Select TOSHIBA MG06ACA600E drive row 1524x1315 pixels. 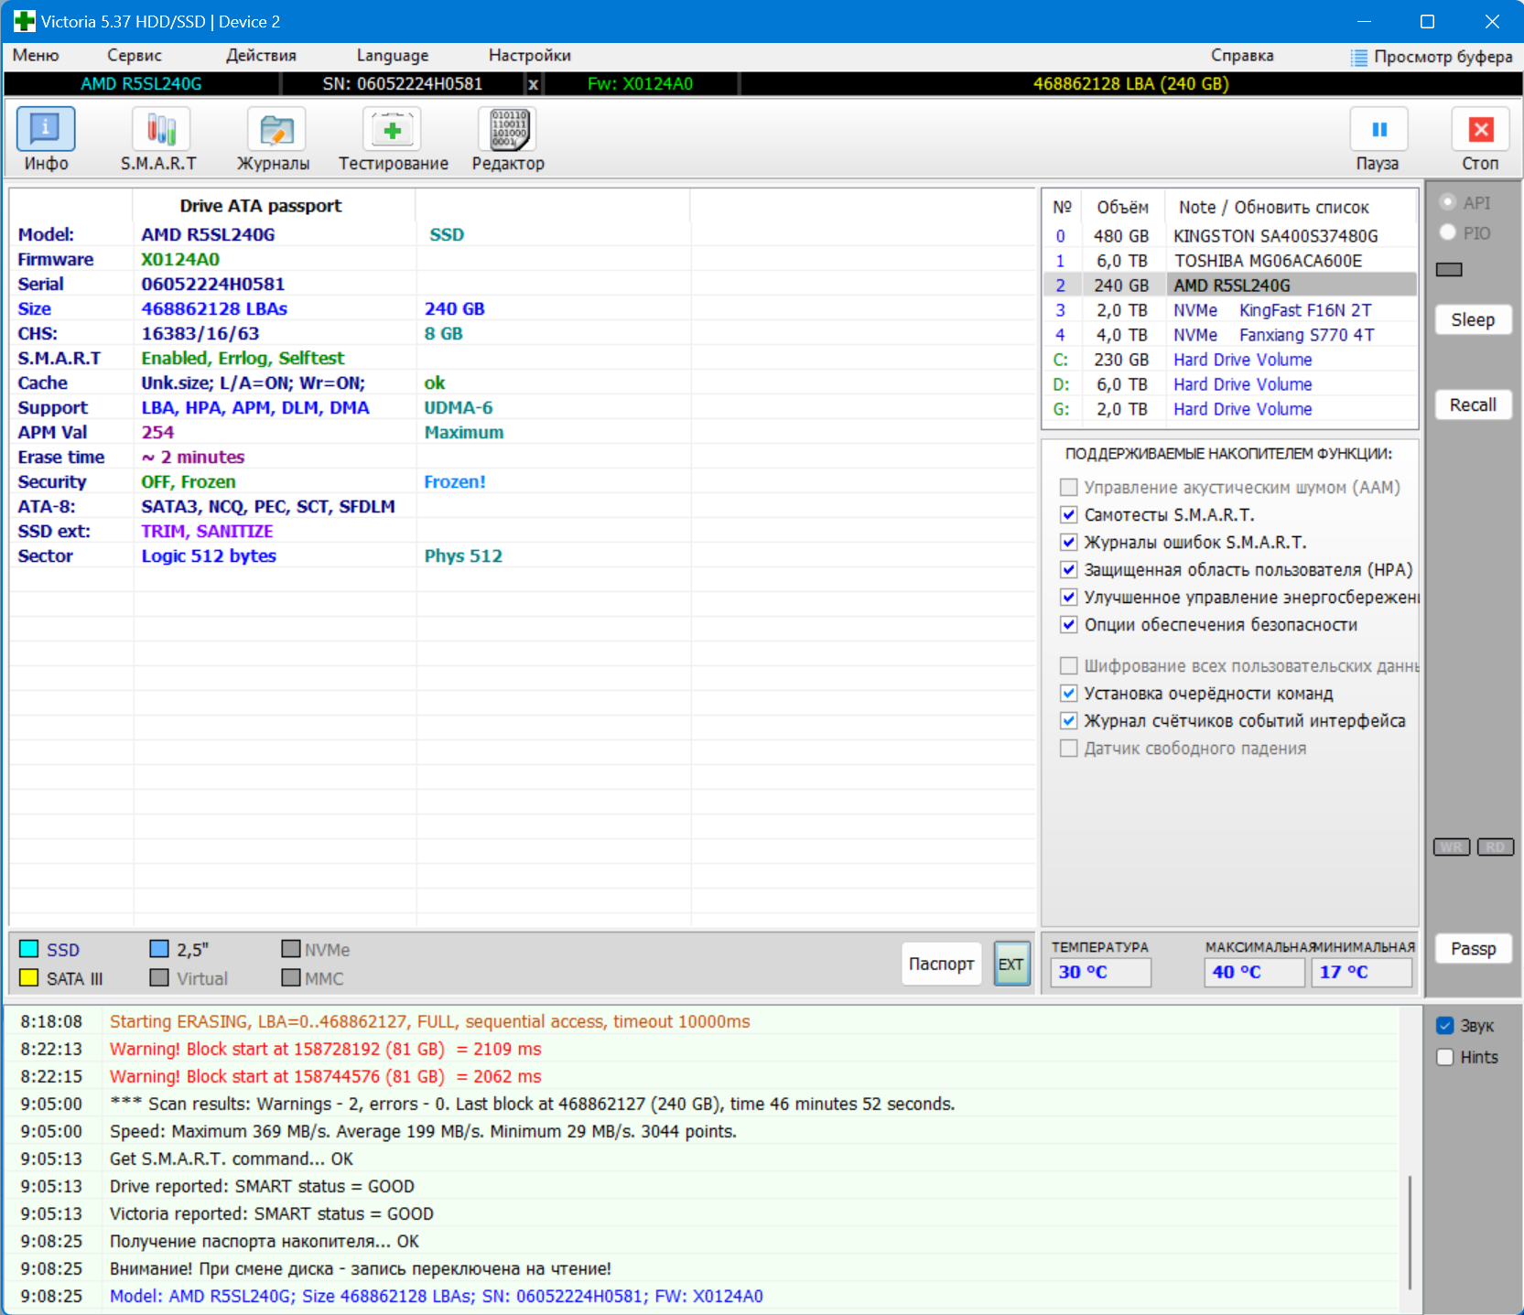point(1230,261)
